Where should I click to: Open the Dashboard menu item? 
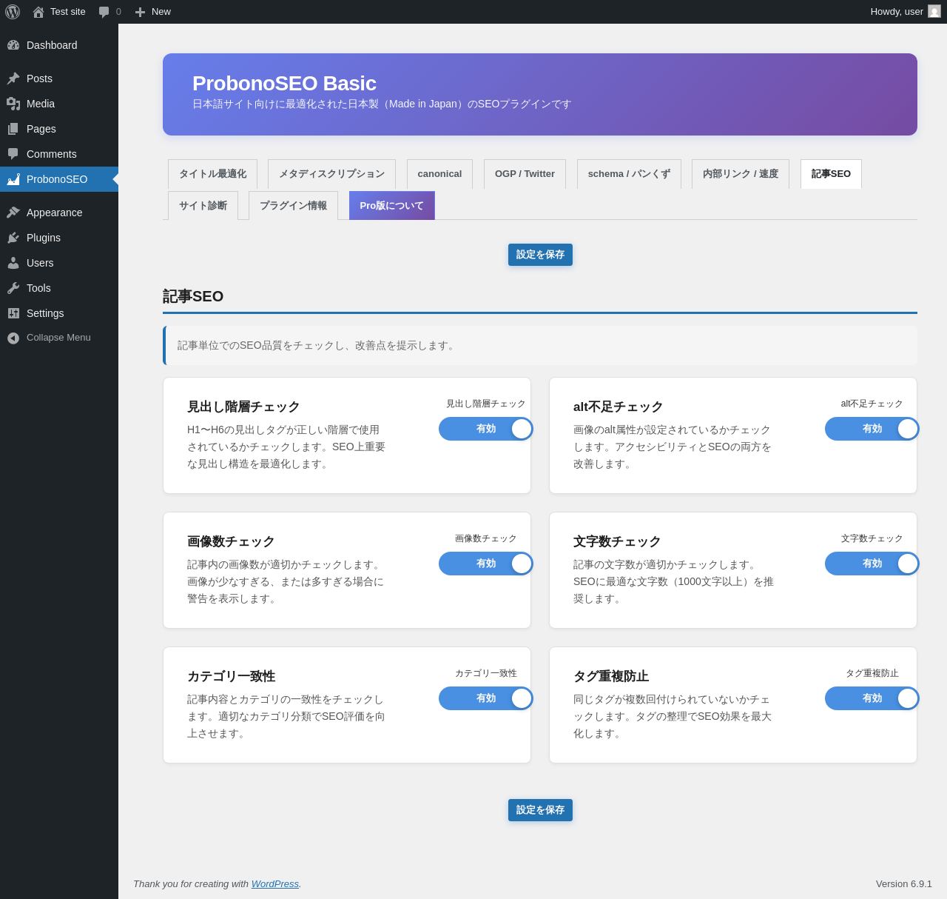point(59,45)
